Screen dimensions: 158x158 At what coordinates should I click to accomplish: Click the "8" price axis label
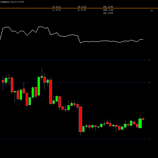tap(150, 60)
